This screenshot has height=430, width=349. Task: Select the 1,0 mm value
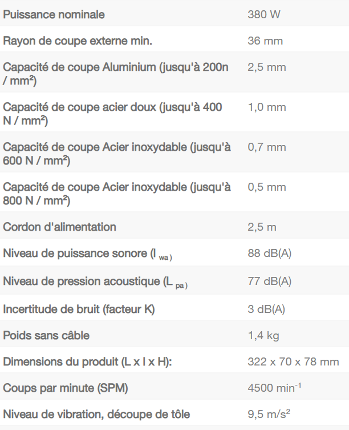(266, 107)
